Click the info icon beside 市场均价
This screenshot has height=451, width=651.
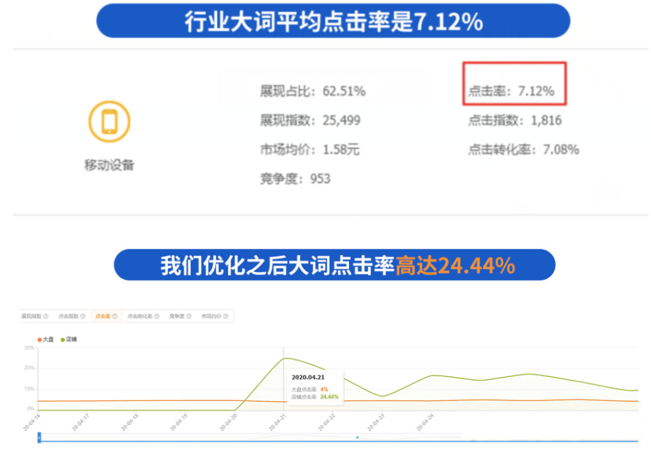[226, 315]
